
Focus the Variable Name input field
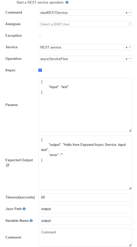pyautogui.click(x=85, y=221)
